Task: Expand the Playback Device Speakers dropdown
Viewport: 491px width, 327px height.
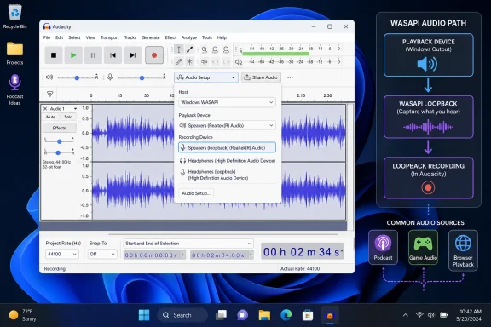Action: pyautogui.click(x=227, y=125)
